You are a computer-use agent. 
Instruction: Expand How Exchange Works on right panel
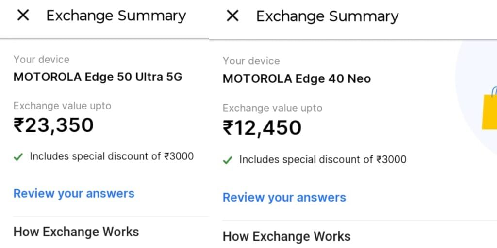(x=286, y=236)
